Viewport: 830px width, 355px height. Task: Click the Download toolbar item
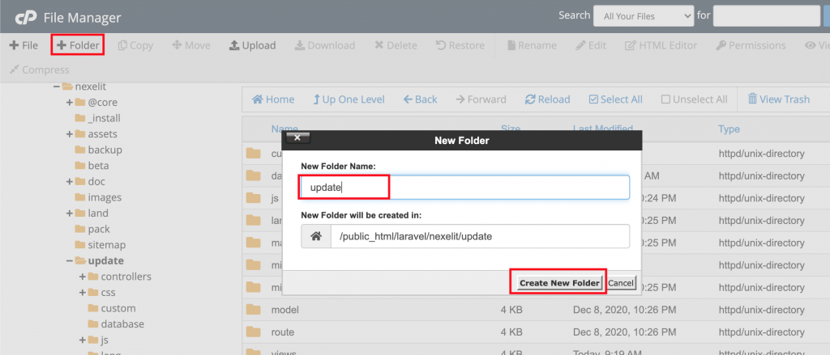pos(324,45)
